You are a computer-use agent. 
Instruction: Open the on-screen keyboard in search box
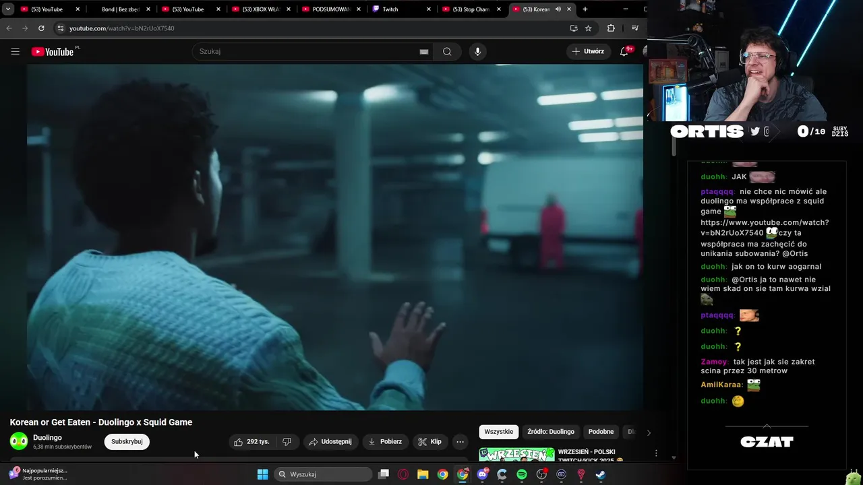click(424, 51)
